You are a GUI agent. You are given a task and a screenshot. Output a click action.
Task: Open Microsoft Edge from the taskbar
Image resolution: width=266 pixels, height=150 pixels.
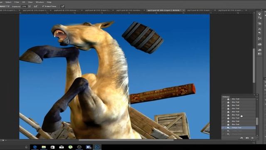[35, 147]
